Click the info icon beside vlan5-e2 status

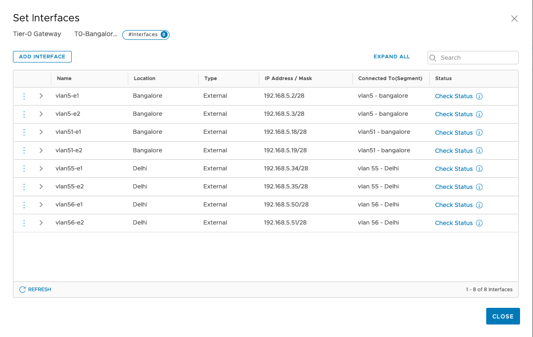pos(479,114)
